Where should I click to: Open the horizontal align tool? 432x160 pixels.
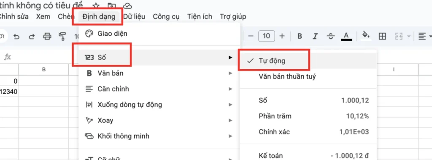pyautogui.click(x=422, y=36)
